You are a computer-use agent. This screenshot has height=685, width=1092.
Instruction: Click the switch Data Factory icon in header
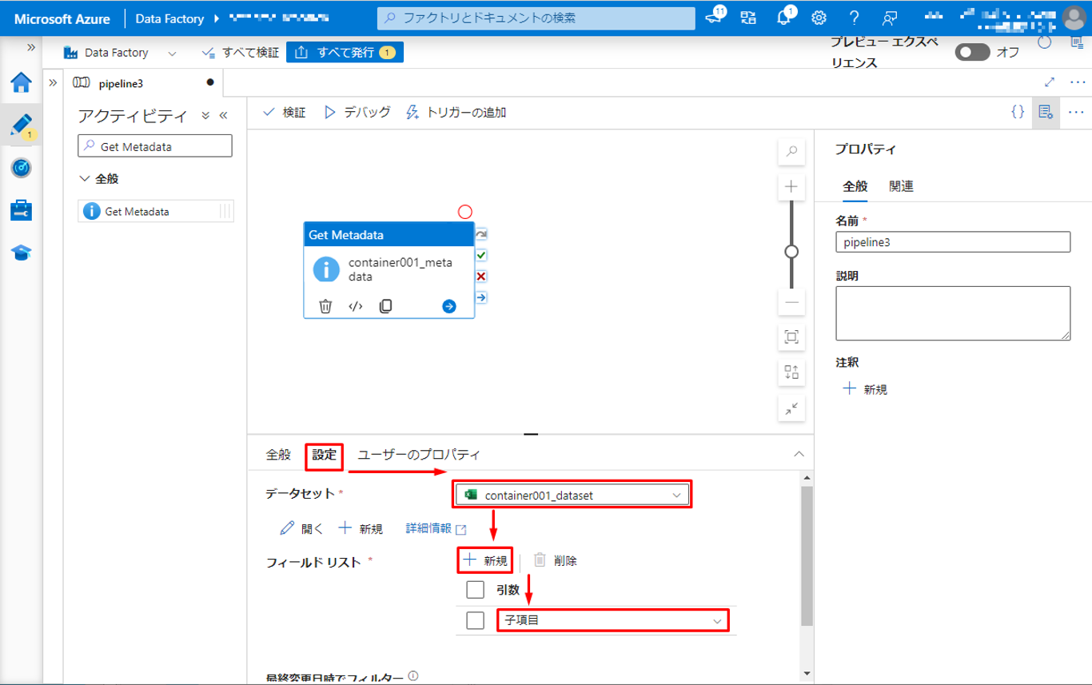(748, 18)
